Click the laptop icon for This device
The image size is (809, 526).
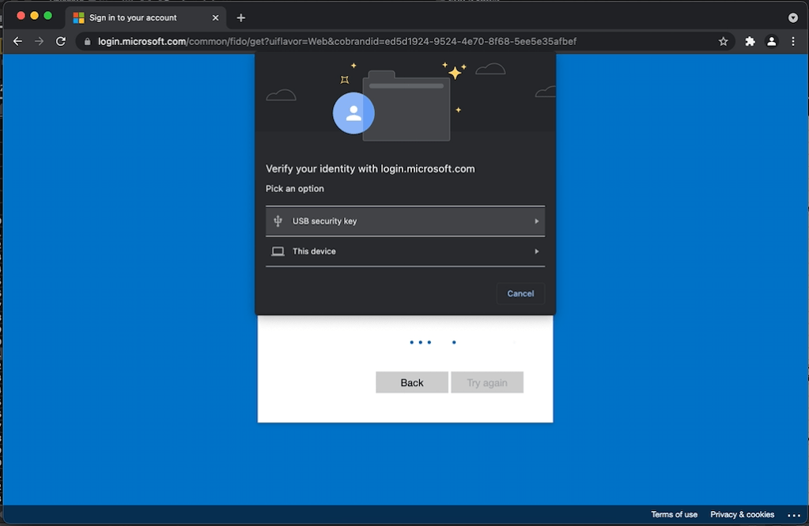(x=278, y=252)
